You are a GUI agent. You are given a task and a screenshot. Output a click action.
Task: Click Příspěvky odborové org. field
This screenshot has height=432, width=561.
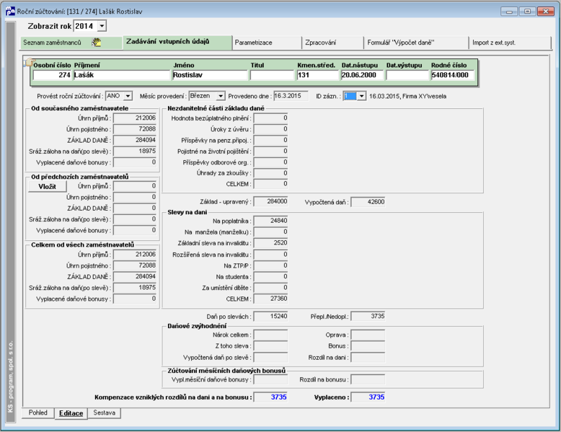click(x=270, y=162)
